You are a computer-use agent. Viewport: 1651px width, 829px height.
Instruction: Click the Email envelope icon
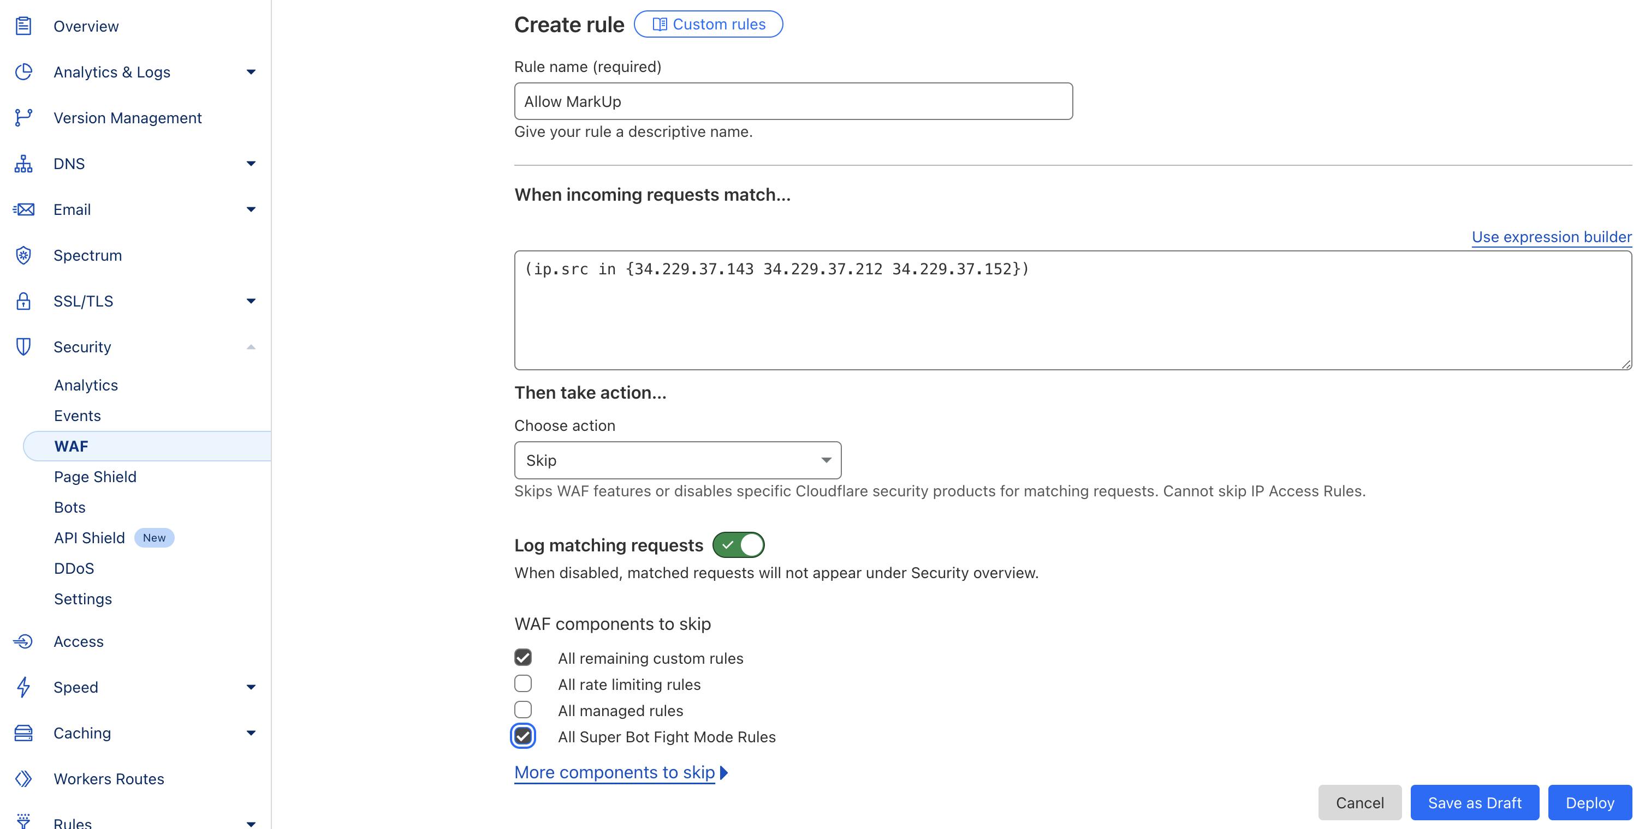coord(23,209)
